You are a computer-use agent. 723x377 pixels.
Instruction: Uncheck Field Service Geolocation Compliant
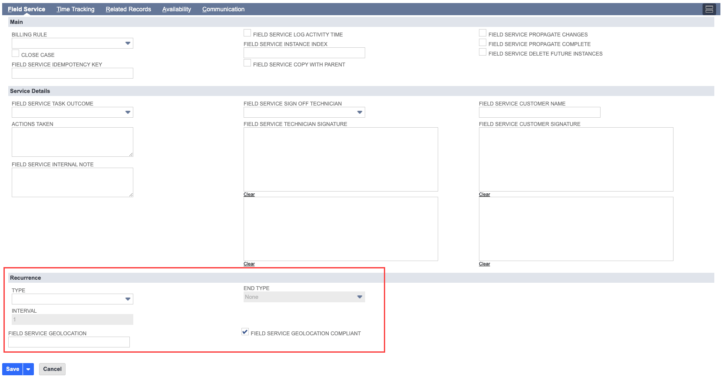tap(245, 332)
